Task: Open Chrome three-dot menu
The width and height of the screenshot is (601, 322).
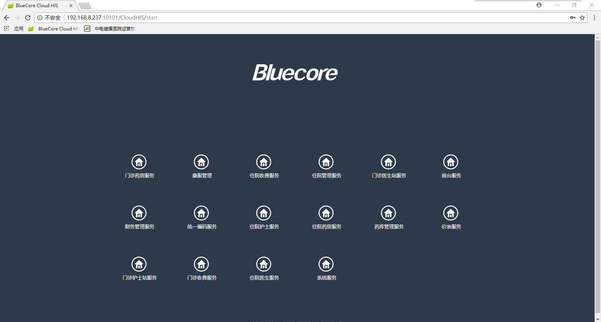Action: (594, 18)
